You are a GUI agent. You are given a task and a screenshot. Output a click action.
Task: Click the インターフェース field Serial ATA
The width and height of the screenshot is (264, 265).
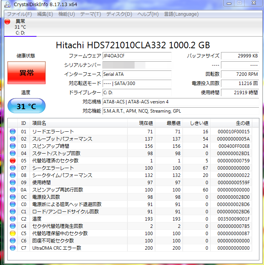137,74
